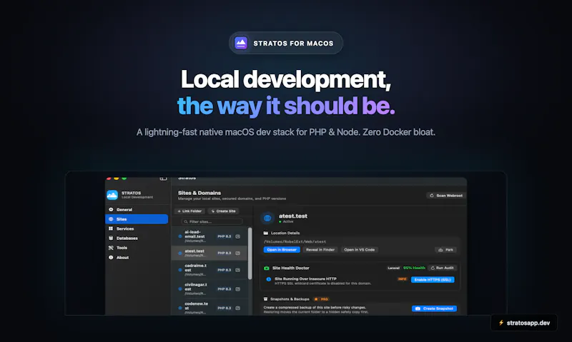
Task: Click the open icon on ai-lead-email.test row
Action: click(x=238, y=236)
